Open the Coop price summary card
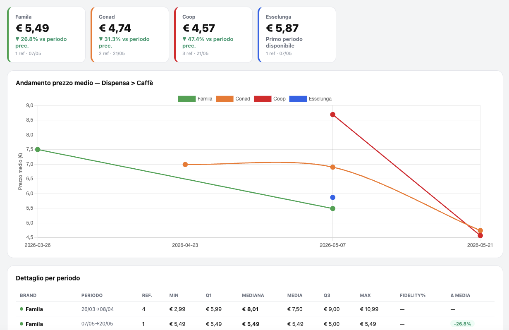 click(x=213, y=35)
